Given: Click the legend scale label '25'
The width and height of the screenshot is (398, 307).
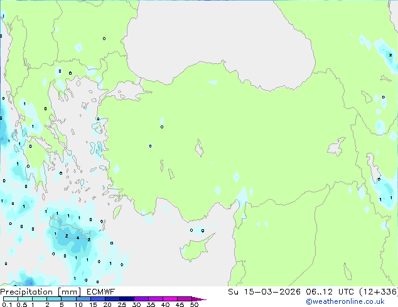Looking at the screenshot, I should pos(122,304).
